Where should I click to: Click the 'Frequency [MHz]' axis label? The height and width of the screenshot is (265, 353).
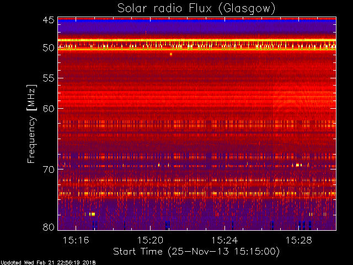(31, 124)
